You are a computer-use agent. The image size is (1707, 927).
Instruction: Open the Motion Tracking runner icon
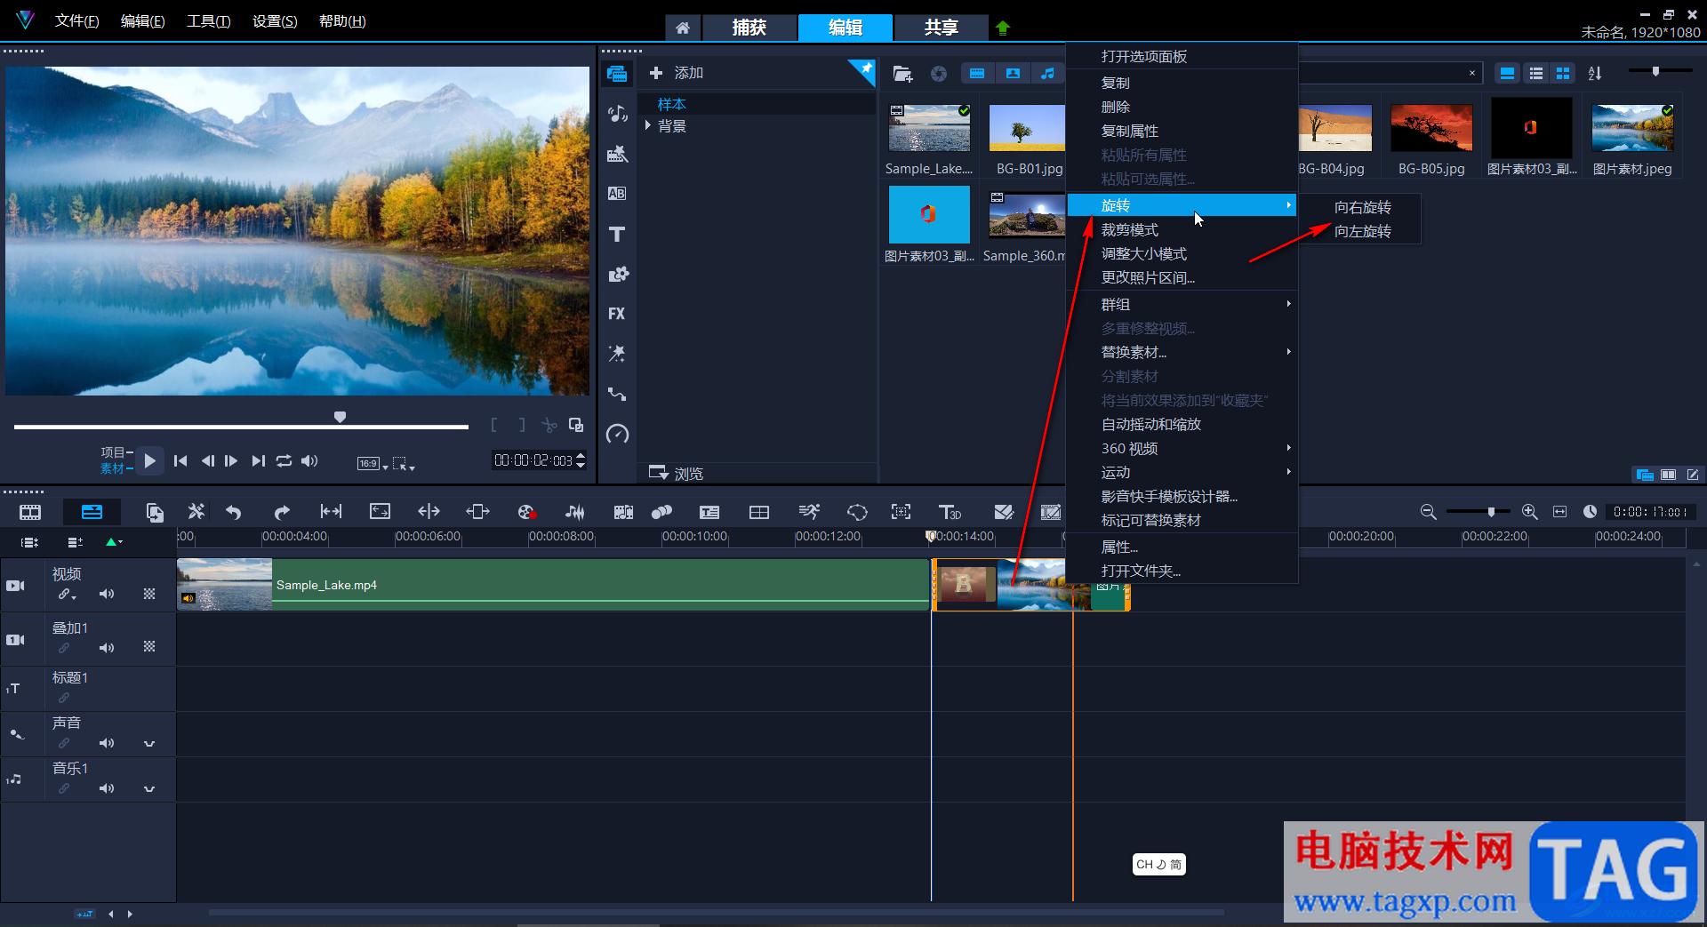809,512
